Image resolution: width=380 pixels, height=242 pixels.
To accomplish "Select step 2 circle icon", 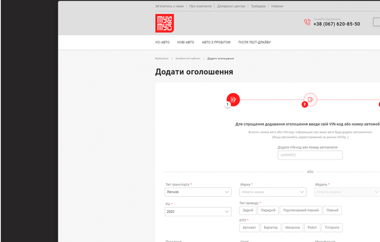I will pos(310,100).
